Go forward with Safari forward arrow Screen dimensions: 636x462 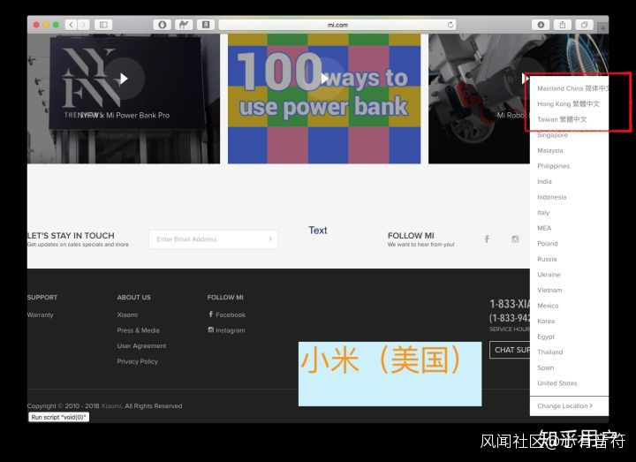[x=84, y=25]
